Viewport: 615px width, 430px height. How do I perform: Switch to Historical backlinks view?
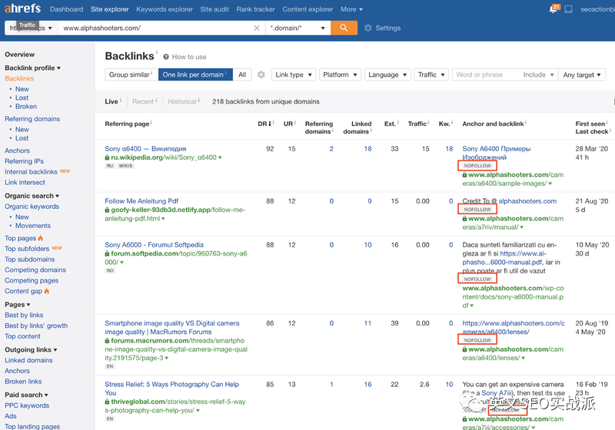pos(182,101)
